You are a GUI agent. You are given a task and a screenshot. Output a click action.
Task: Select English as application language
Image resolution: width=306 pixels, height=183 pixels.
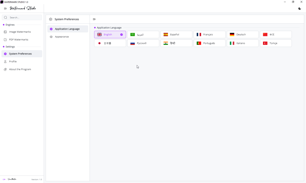[x=110, y=35]
